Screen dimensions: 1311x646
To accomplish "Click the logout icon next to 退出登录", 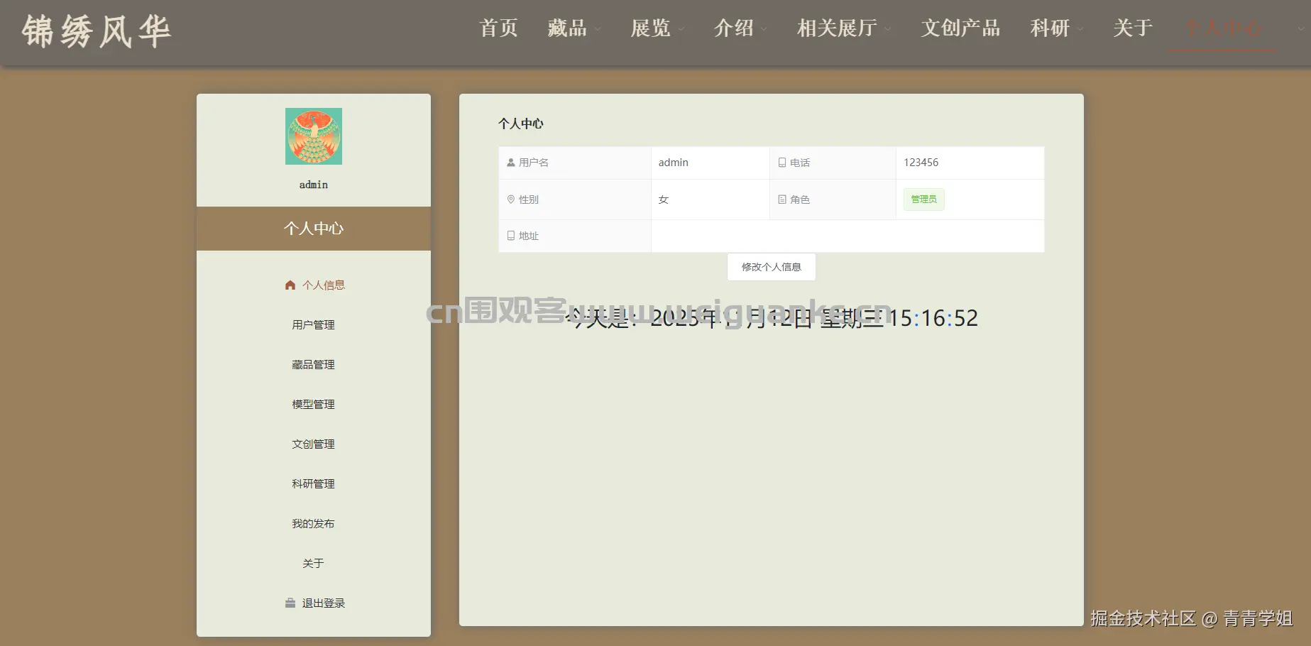I will point(290,603).
